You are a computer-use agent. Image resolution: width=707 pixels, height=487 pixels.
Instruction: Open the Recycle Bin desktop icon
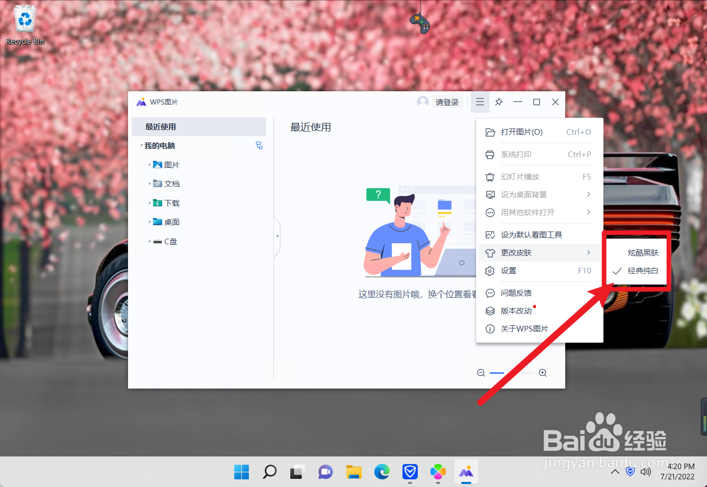tap(24, 25)
